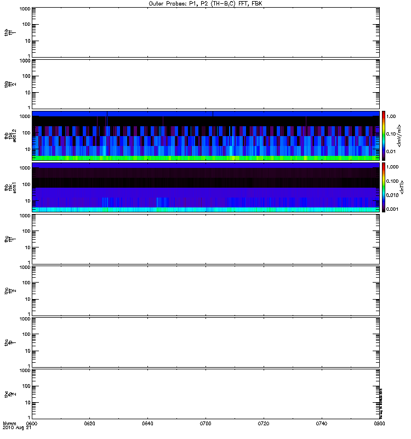
Task: Select the empty thb fff 1 panel
Action: pos(206,32)
